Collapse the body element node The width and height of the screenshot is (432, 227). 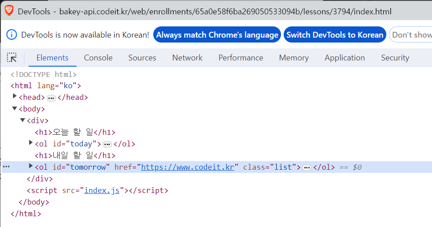click(15, 108)
